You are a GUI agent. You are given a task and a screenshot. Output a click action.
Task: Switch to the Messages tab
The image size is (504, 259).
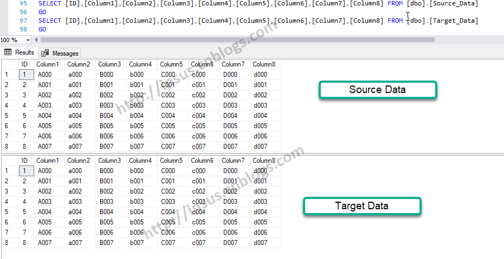(x=65, y=53)
